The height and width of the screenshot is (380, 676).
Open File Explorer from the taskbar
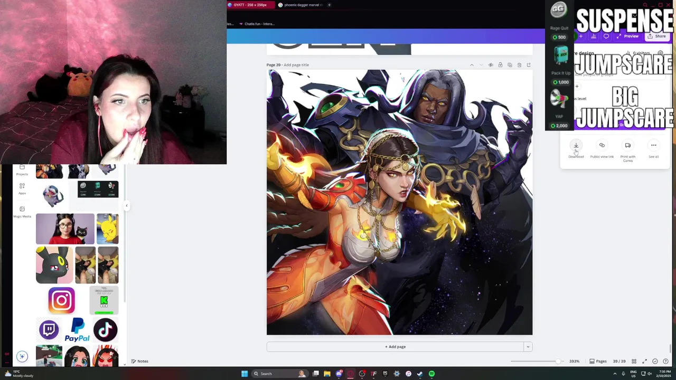(x=327, y=374)
